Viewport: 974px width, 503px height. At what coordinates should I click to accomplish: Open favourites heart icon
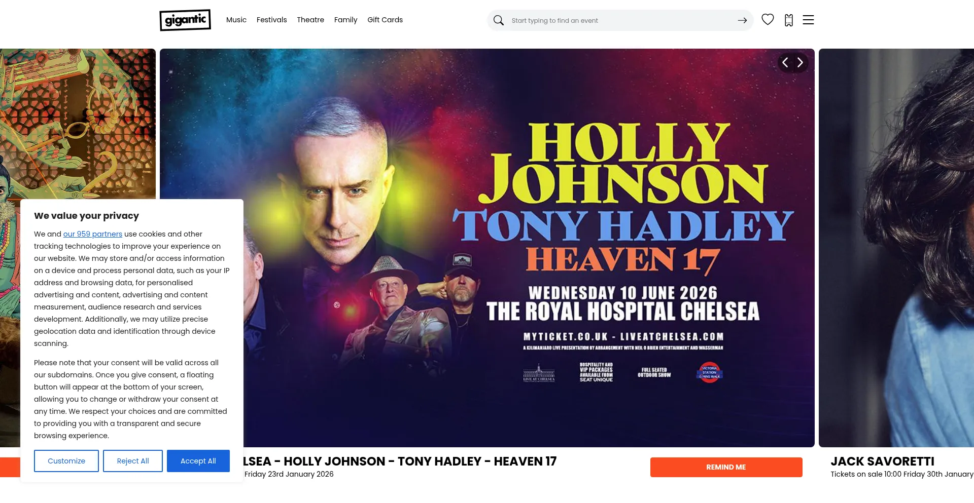[768, 20]
